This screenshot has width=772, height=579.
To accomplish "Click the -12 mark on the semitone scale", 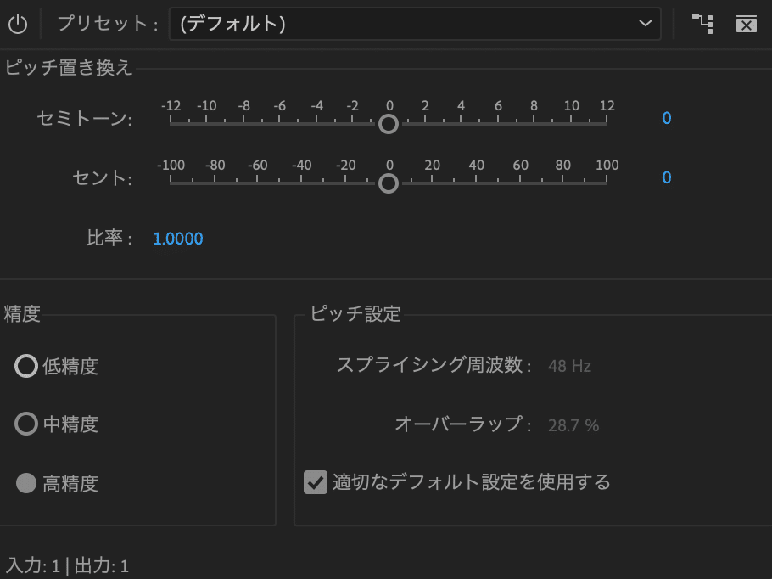I will (172, 106).
